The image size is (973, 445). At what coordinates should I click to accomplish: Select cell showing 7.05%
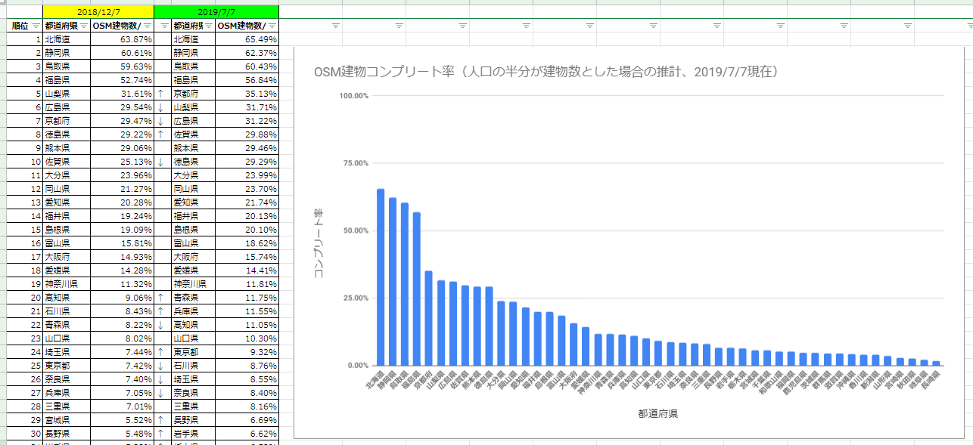(x=121, y=393)
